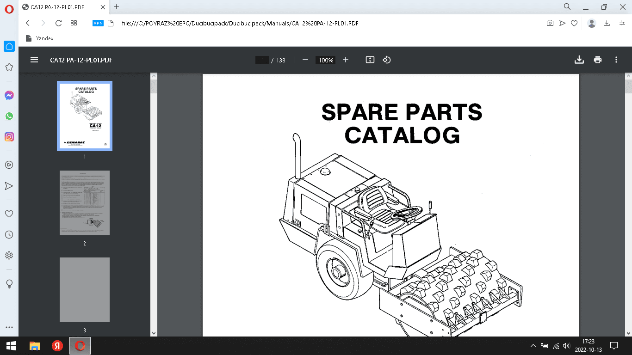Print the PDF document
The height and width of the screenshot is (355, 632).
pyautogui.click(x=598, y=60)
